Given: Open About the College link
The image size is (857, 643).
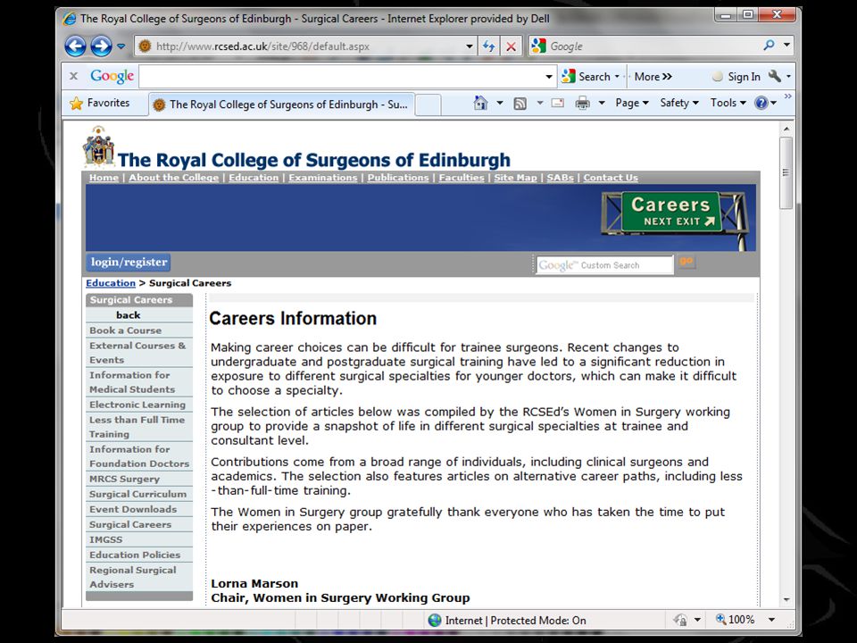Looking at the screenshot, I should coord(174,178).
